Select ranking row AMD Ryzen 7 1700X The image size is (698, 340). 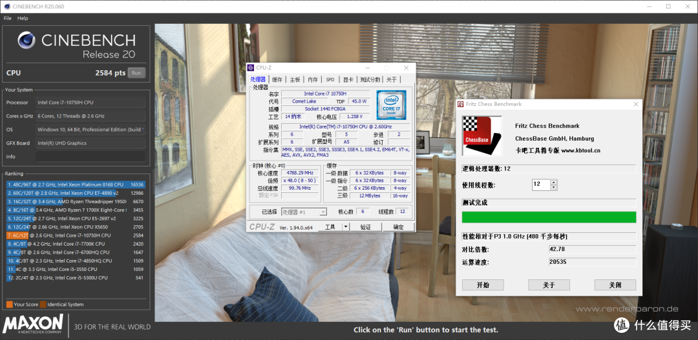(x=75, y=210)
